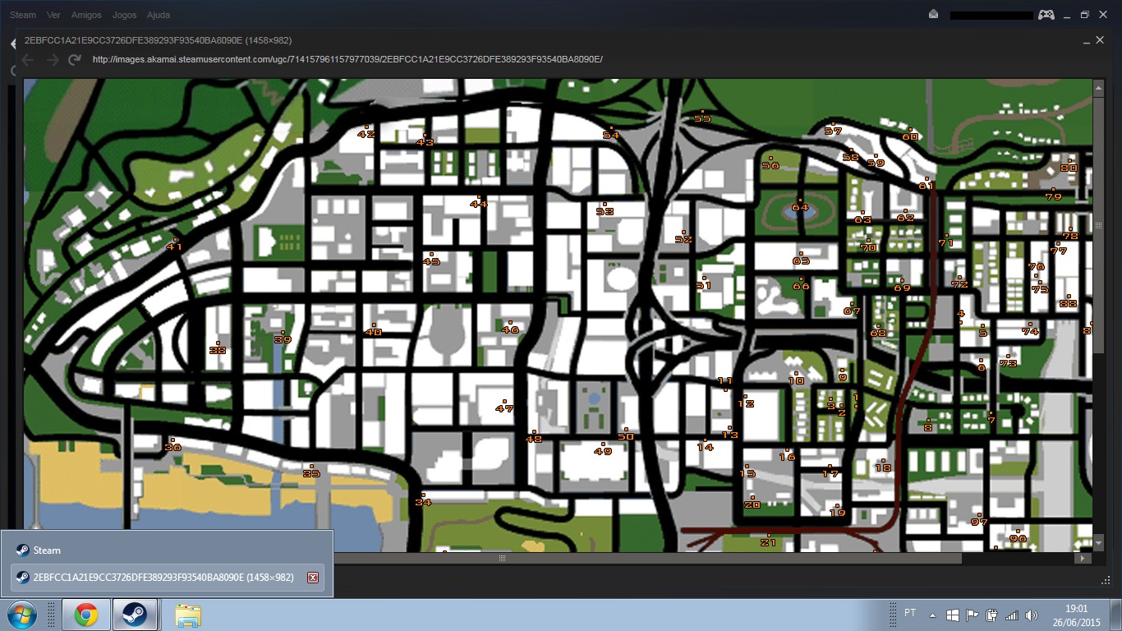Screen dimensions: 1122x631
Task: Click map marker 64 at the stadium
Action: click(800, 206)
